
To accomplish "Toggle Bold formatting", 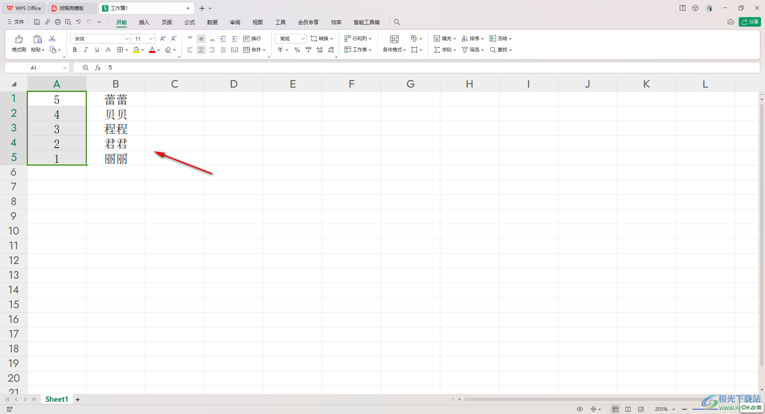I will (75, 50).
